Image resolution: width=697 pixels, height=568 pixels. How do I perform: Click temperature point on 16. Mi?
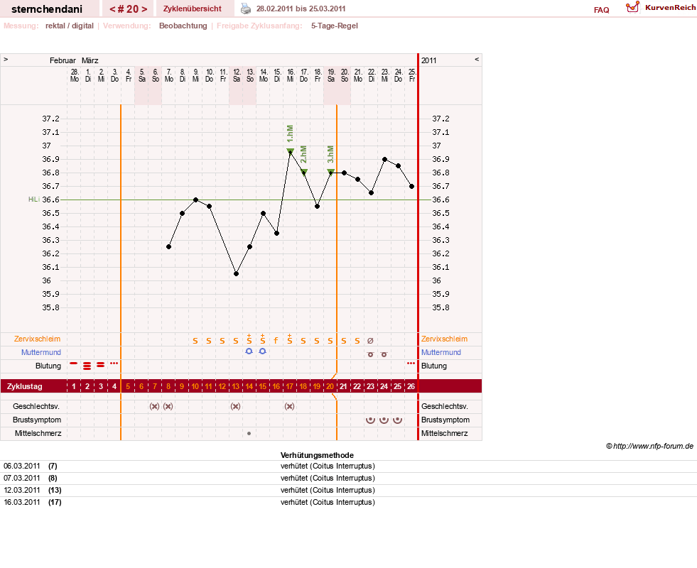coord(291,153)
